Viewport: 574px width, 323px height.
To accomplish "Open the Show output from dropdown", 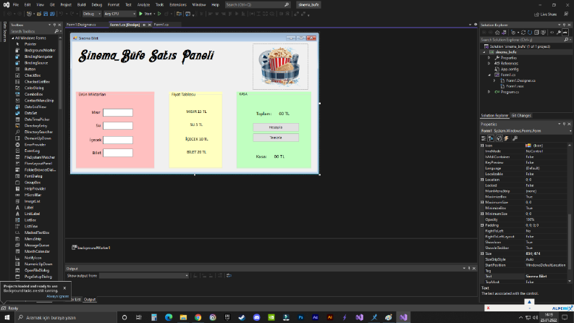I will pyautogui.click(x=144, y=275).
